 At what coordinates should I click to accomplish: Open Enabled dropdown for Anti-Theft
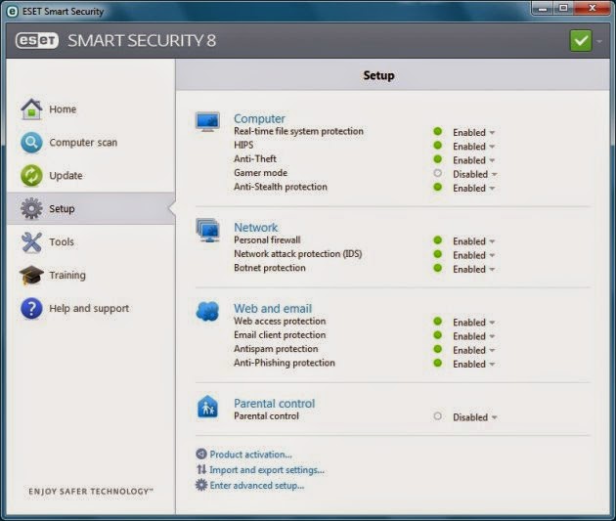point(473,160)
